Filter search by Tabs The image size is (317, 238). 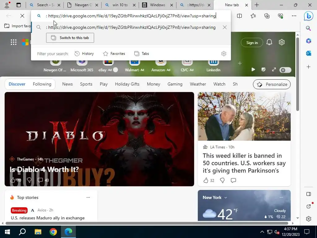click(141, 54)
